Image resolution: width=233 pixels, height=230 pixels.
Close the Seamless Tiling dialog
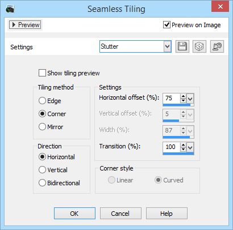(x=220, y=6)
